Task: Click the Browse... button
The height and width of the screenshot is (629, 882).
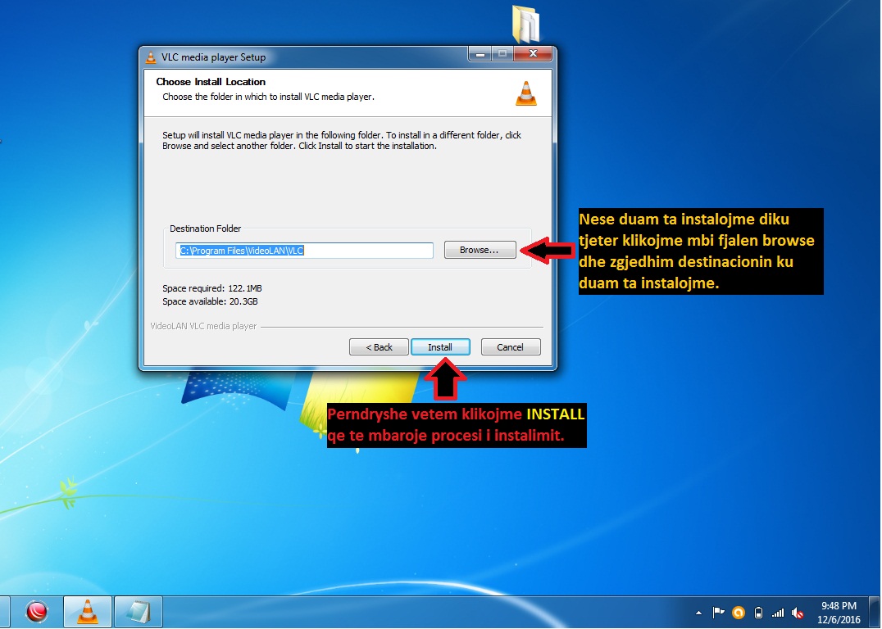Action: point(480,250)
